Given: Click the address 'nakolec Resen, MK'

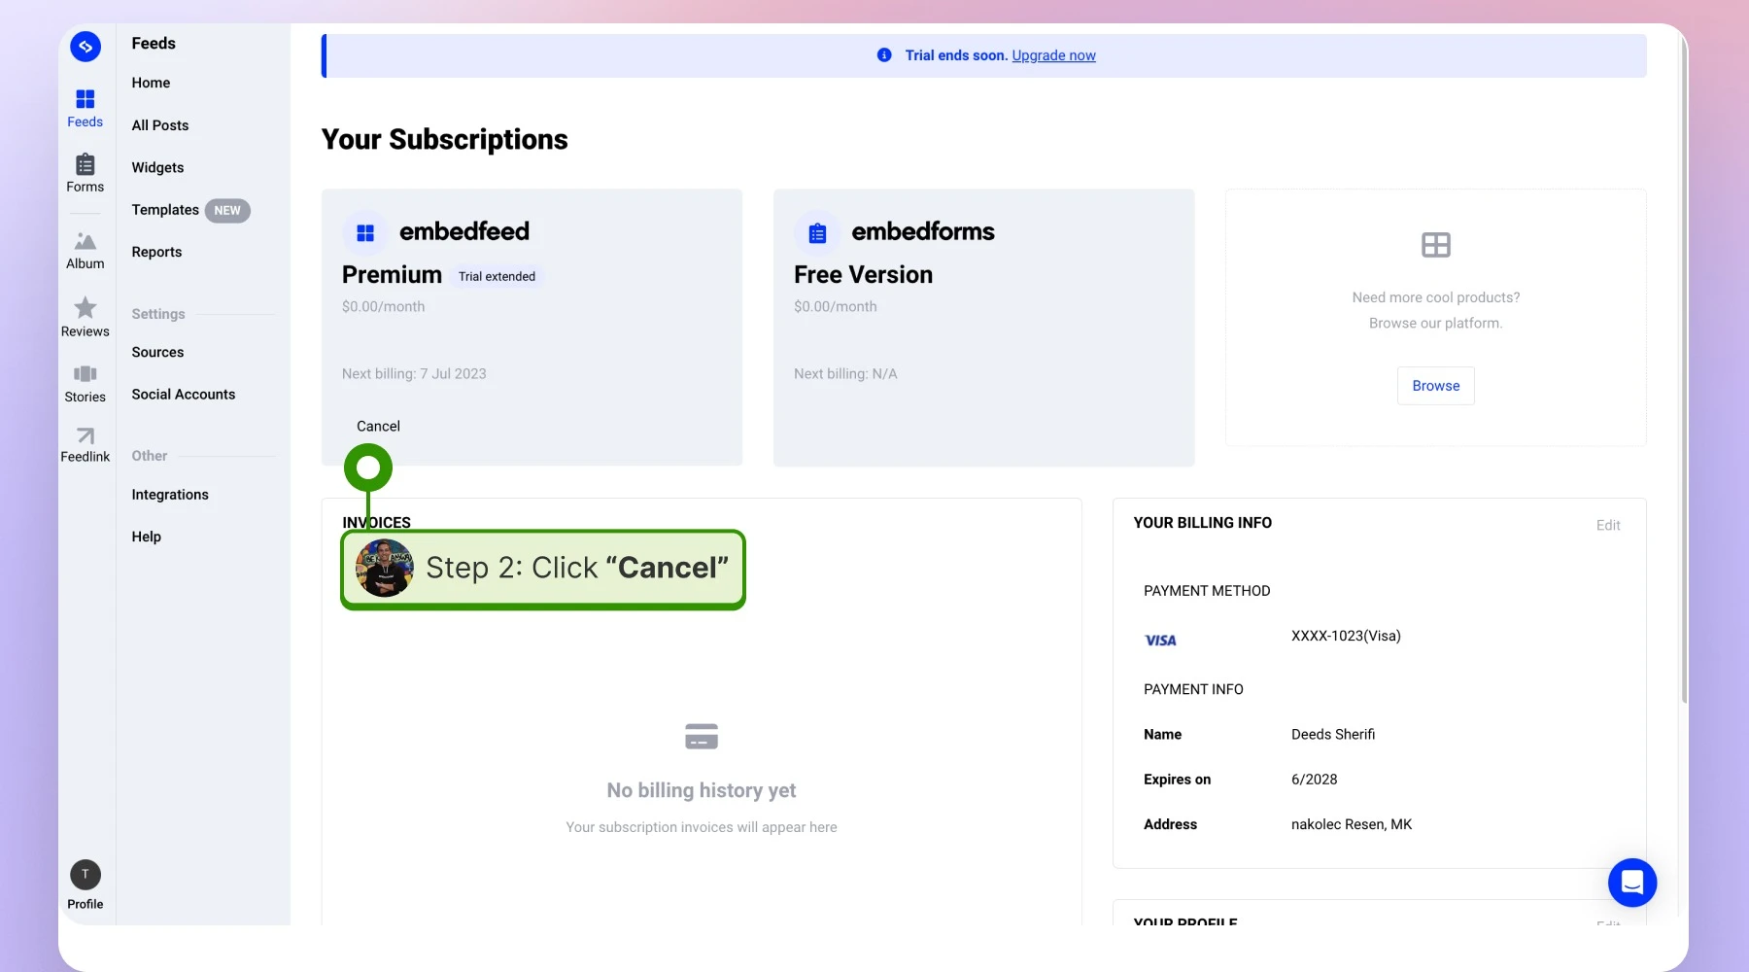Looking at the screenshot, I should (x=1352, y=825).
